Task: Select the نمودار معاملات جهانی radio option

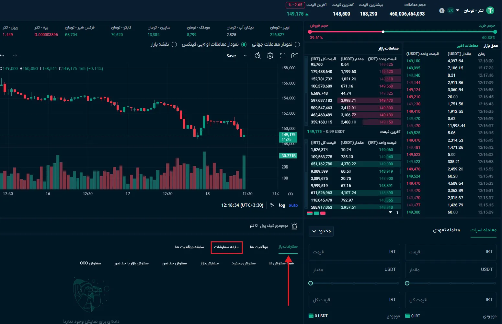Action: pos(297,44)
